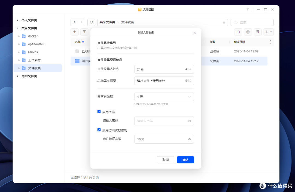Click the search magnifier icon
This screenshot has height=192, width=295.
tap(235, 22)
